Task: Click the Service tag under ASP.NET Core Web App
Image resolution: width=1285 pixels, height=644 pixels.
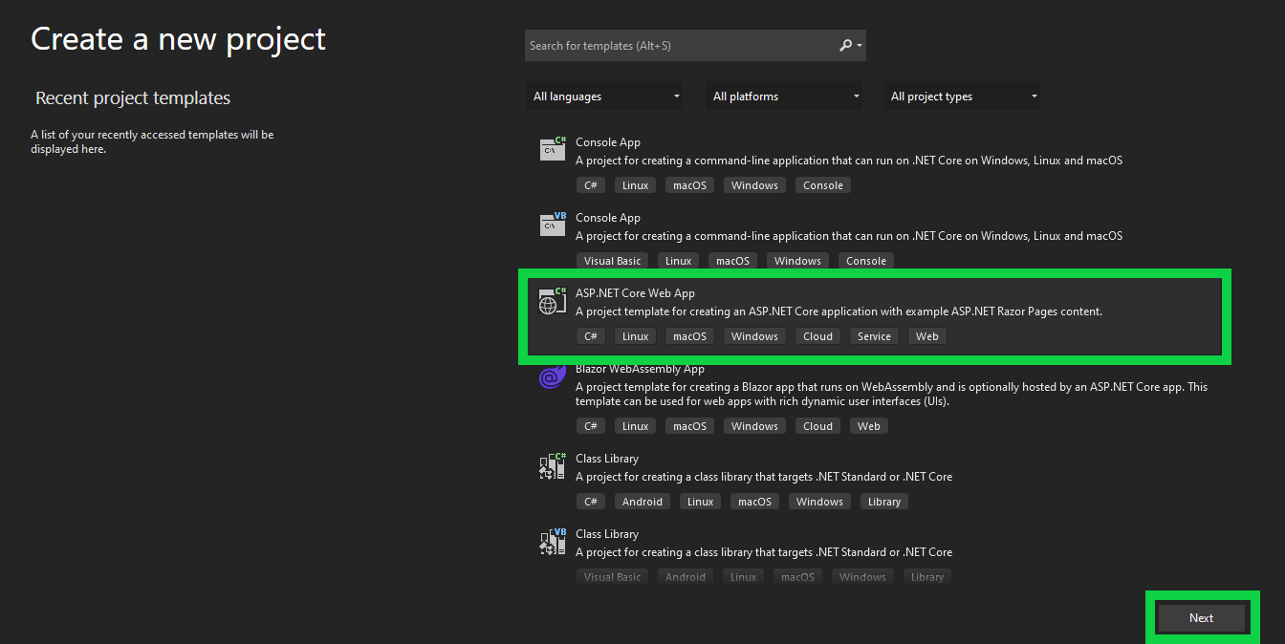Action: 874,336
